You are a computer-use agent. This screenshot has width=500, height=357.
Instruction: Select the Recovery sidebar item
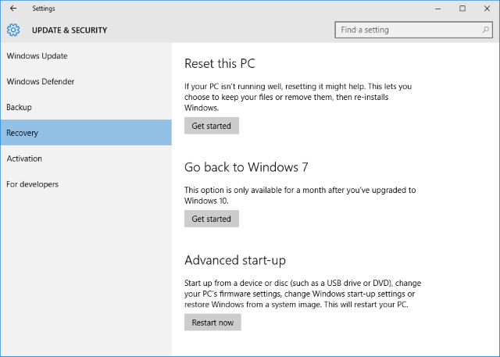pos(23,133)
